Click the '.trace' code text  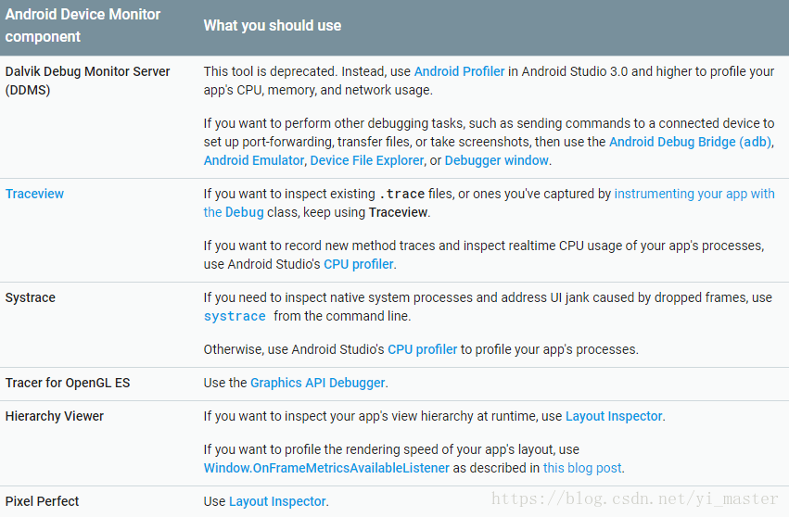pos(401,195)
